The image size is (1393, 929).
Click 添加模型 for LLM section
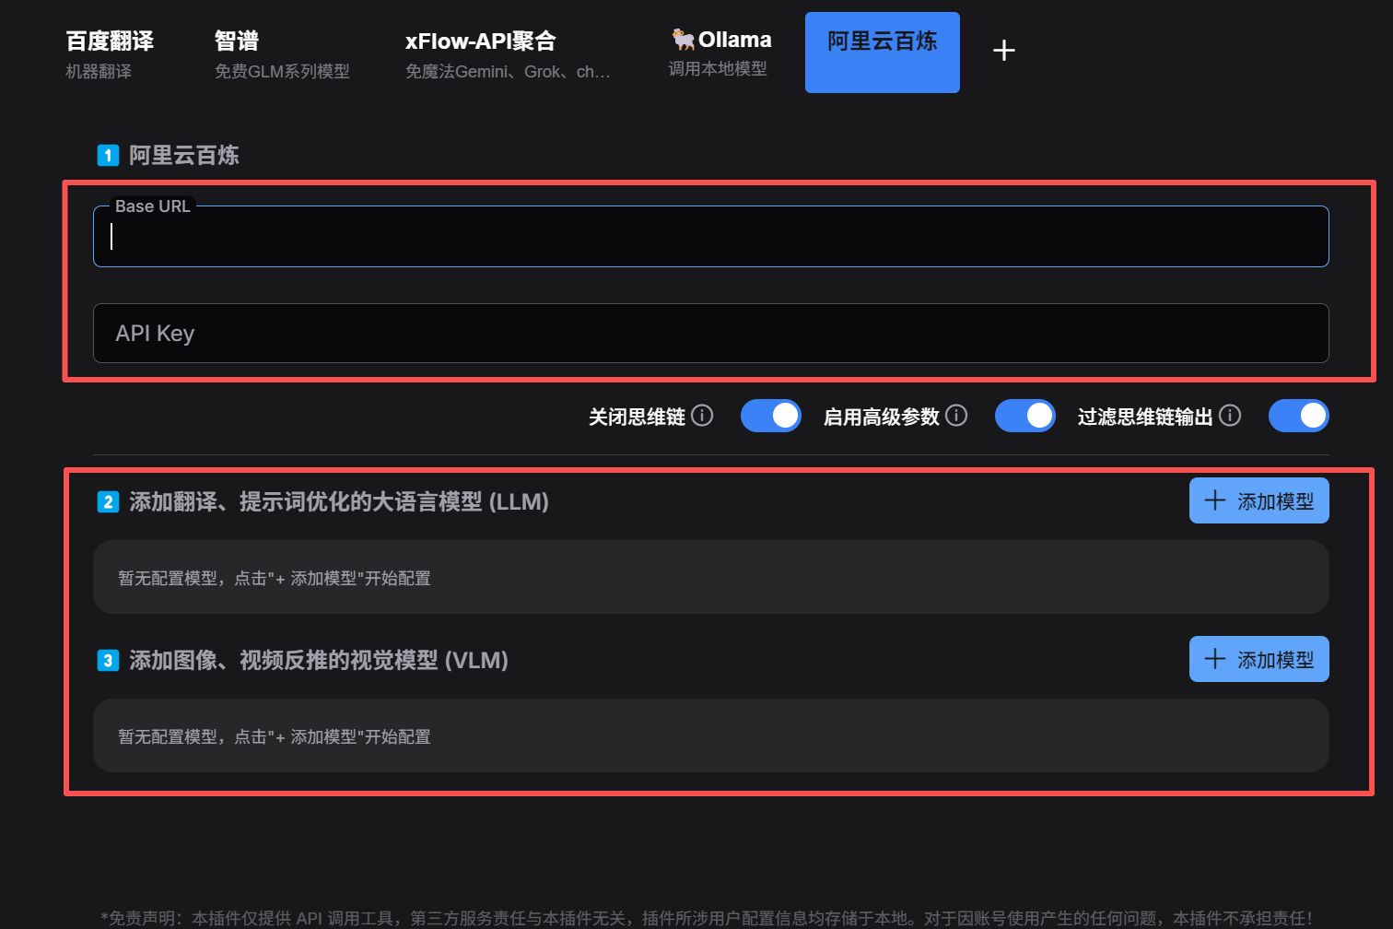(1259, 500)
